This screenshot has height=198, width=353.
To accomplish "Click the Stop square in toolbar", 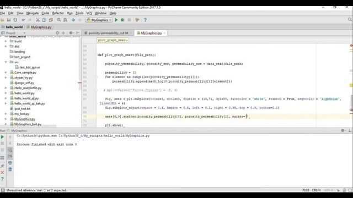I will point(129,20).
